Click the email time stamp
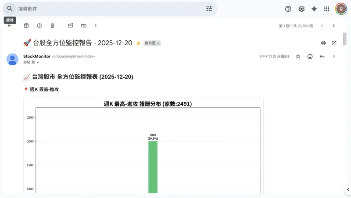This screenshot has height=198, width=351. point(274,57)
